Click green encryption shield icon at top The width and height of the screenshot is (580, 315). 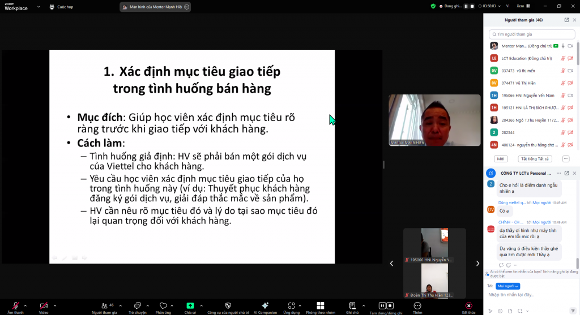[433, 6]
